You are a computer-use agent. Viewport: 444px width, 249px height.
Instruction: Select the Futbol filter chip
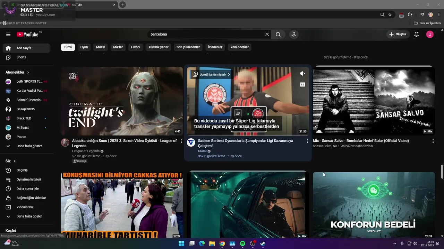[x=136, y=47]
